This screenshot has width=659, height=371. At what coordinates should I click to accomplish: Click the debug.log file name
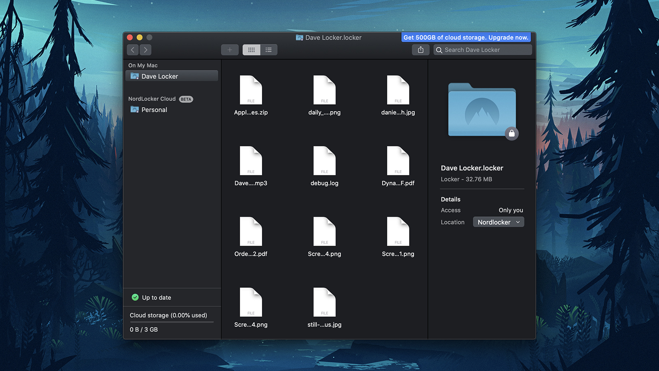pos(325,183)
